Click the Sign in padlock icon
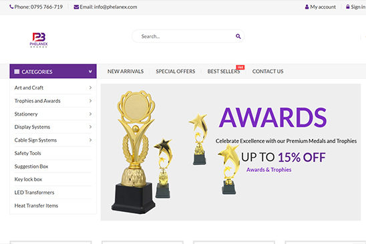This screenshot has height=244, width=366. pyautogui.click(x=348, y=7)
